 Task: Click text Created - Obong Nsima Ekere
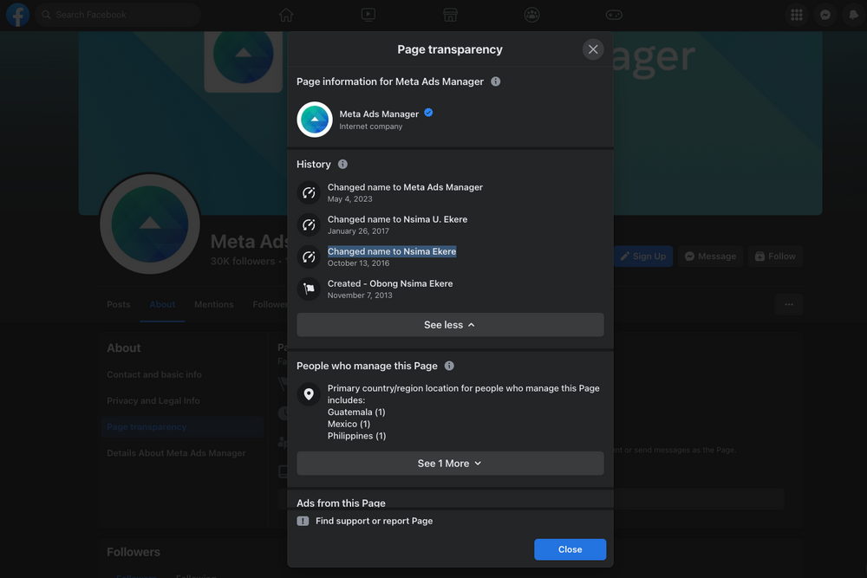[x=390, y=283]
